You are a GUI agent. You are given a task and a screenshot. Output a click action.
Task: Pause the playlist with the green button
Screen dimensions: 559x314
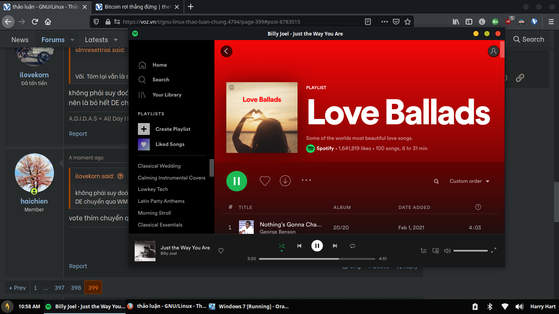tap(237, 181)
